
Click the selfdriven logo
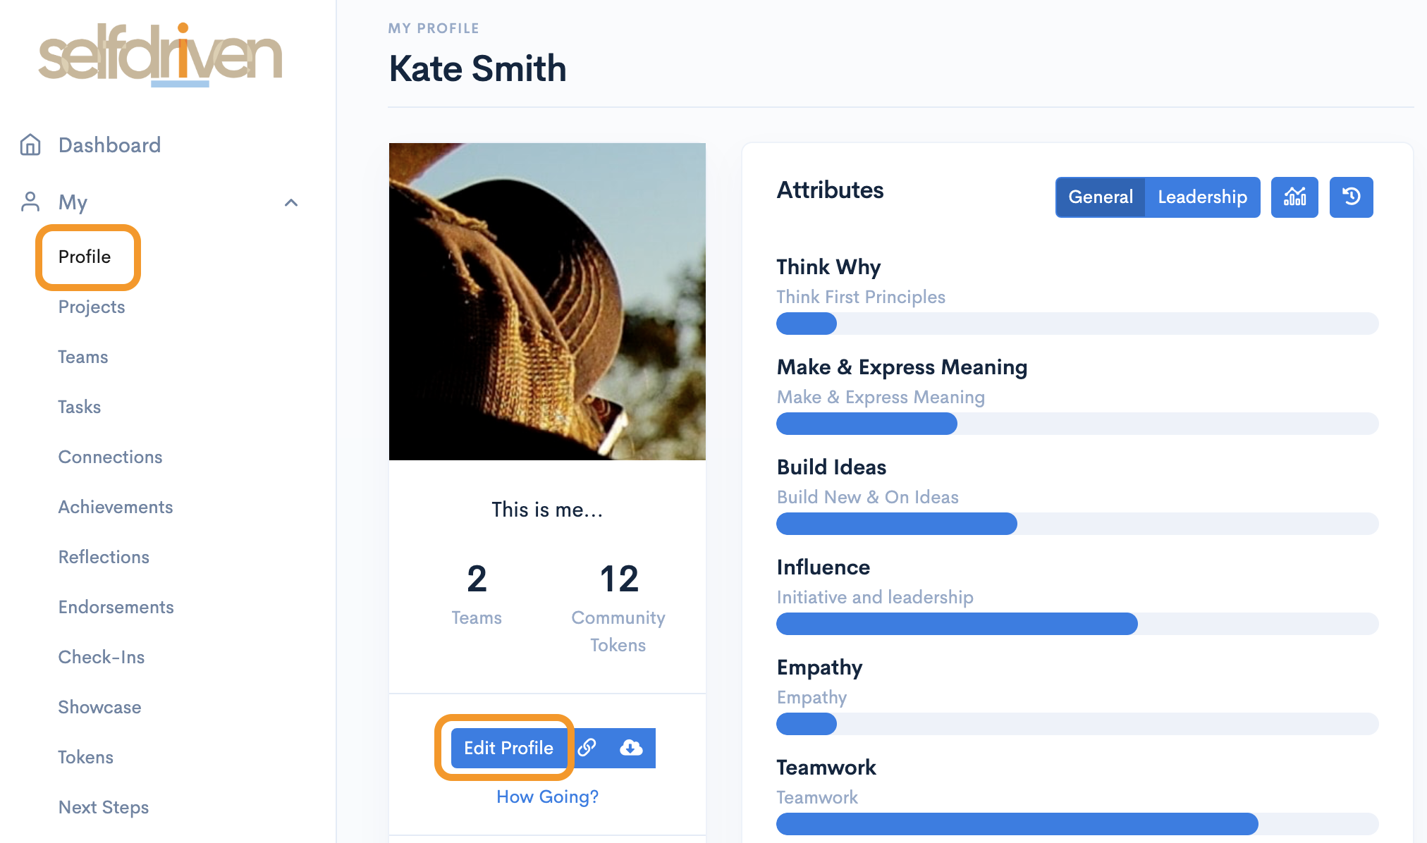(161, 55)
